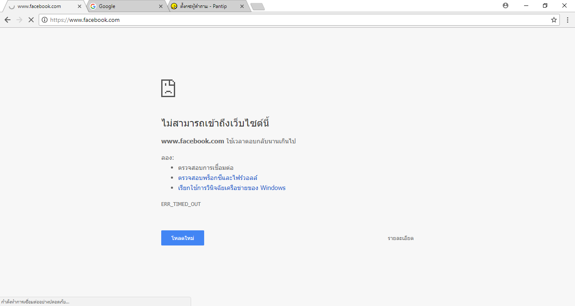Switch to the Google tab
Screen dimensions: 575x306
(x=126, y=6)
